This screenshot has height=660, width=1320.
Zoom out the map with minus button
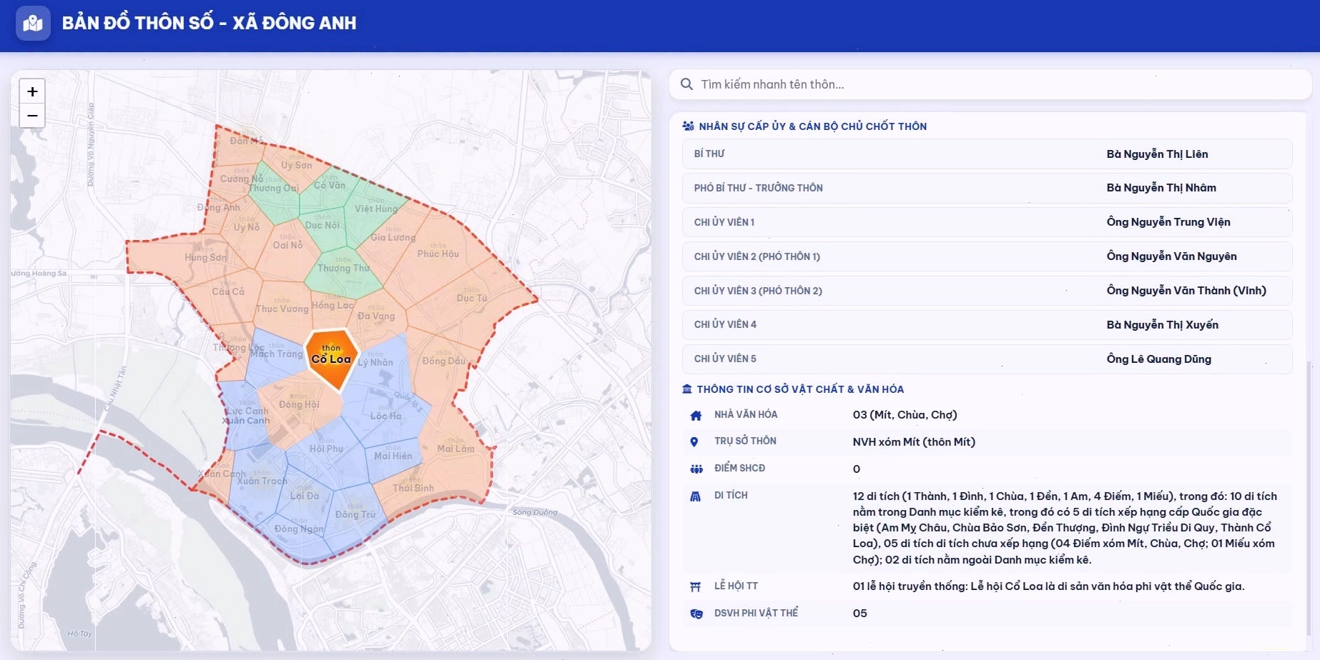(x=32, y=116)
